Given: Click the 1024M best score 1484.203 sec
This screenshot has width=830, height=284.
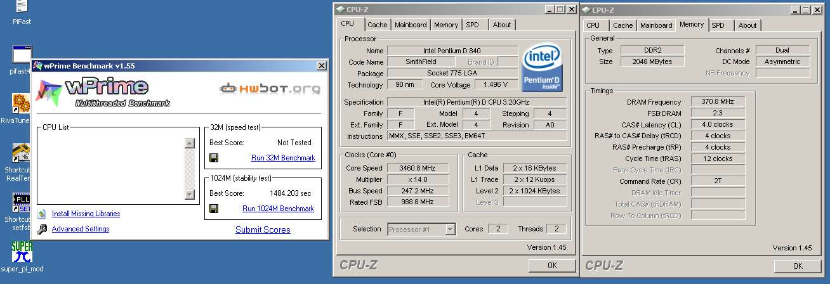Looking at the screenshot, I should point(290,193).
